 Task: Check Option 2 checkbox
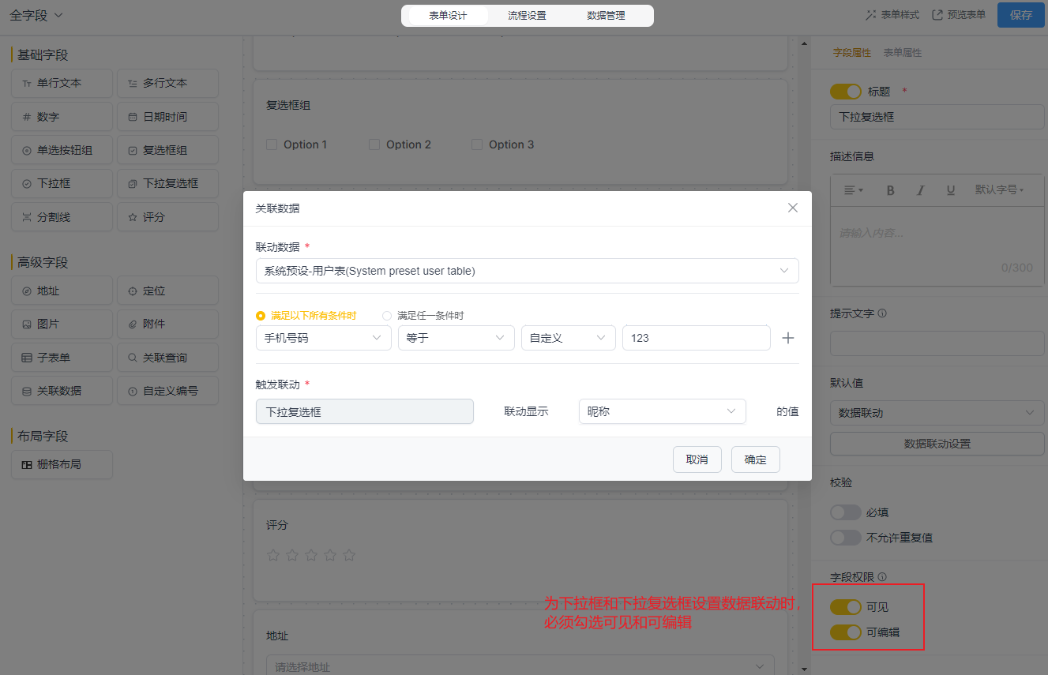click(x=374, y=144)
